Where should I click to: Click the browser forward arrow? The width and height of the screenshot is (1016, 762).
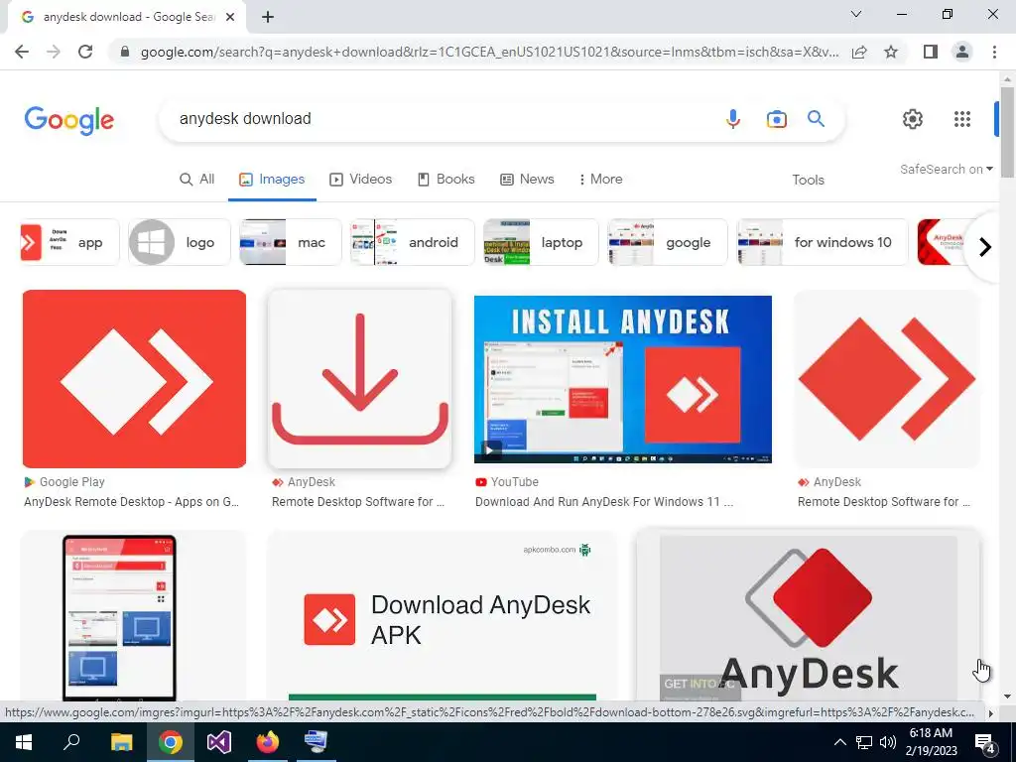(54, 52)
